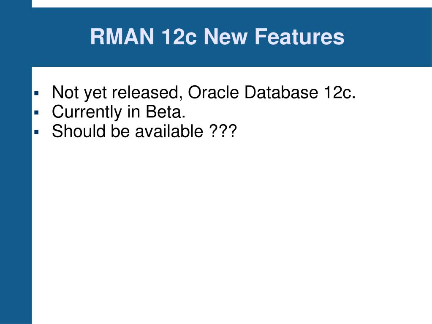Click the word "Database" in the first bullet
This screenshot has width=432, height=324.
pyautogui.click(x=281, y=92)
